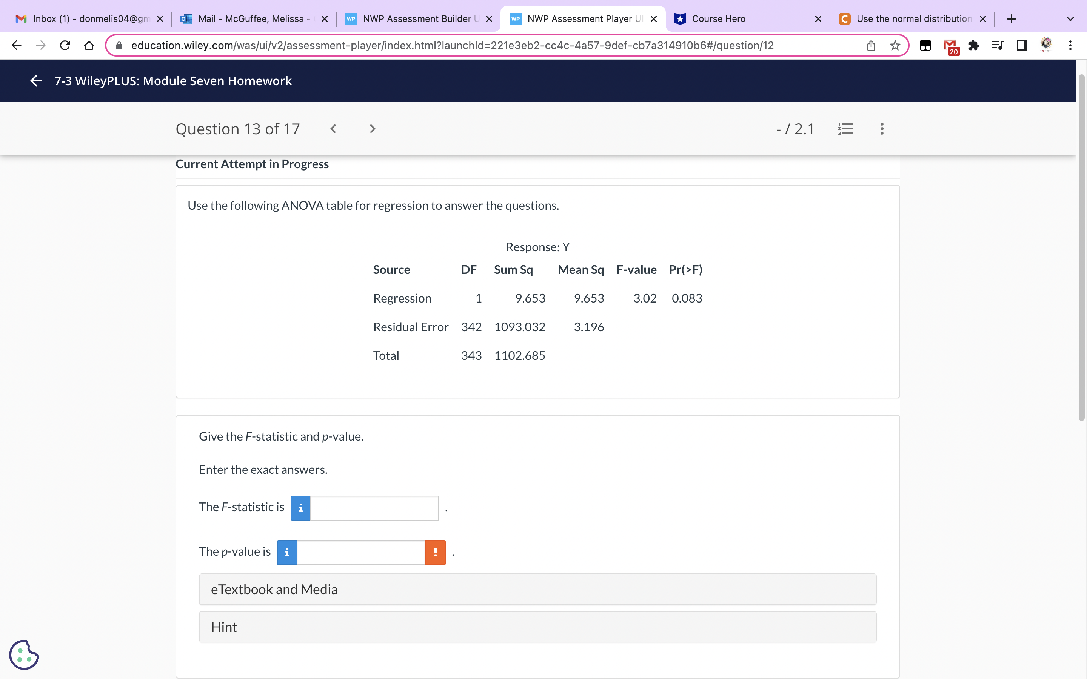Go to the previous question with the chevron
1087x679 pixels.
(x=333, y=129)
